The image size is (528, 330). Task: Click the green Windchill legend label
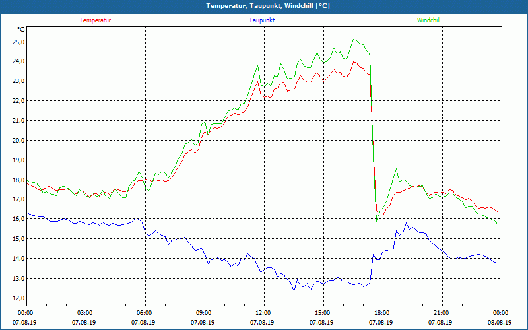pyautogui.click(x=428, y=20)
